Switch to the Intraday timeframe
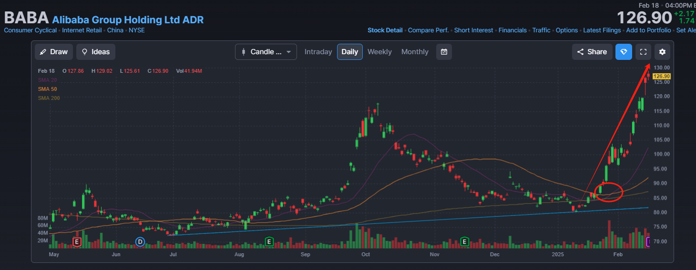The width and height of the screenshot is (696, 270). click(318, 52)
